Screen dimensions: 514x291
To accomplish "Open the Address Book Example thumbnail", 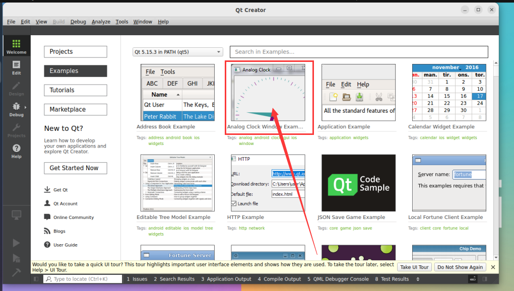I will coord(178,93).
